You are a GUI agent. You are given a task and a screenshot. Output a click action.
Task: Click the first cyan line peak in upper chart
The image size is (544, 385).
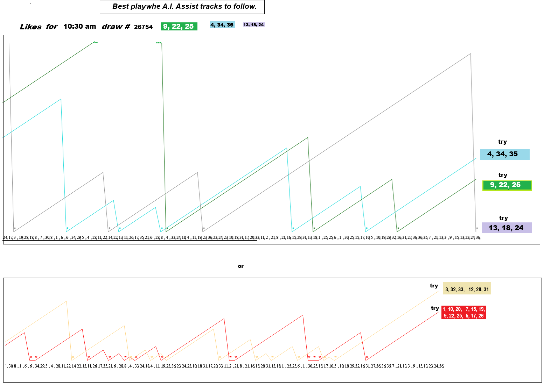click(61, 99)
